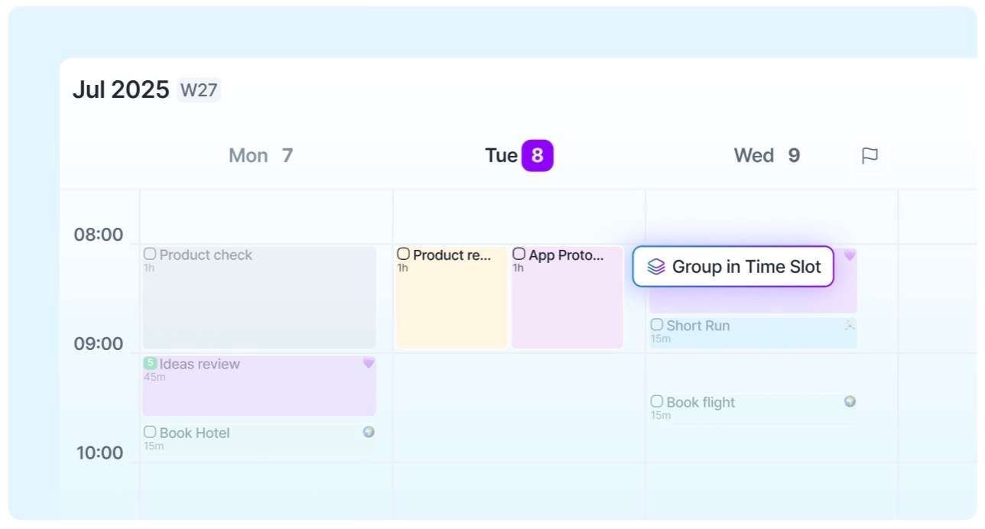Open the yellow Product re... event block

(x=450, y=297)
